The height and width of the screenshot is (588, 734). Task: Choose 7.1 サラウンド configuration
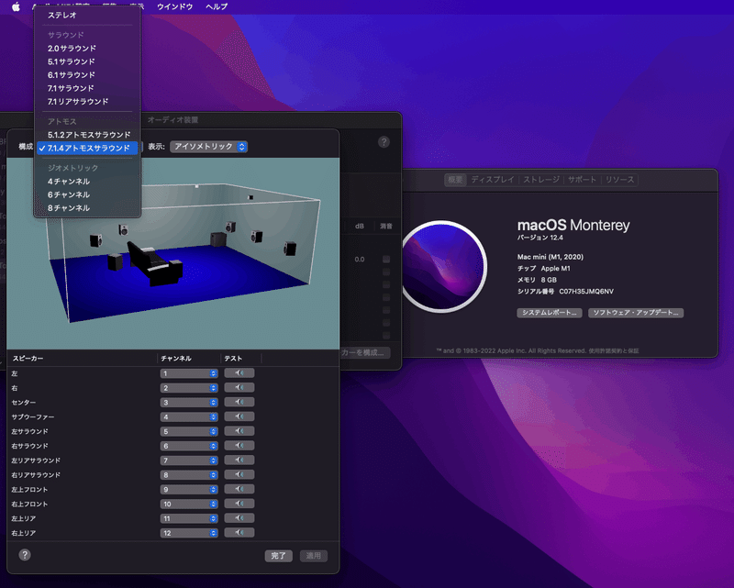(87, 88)
